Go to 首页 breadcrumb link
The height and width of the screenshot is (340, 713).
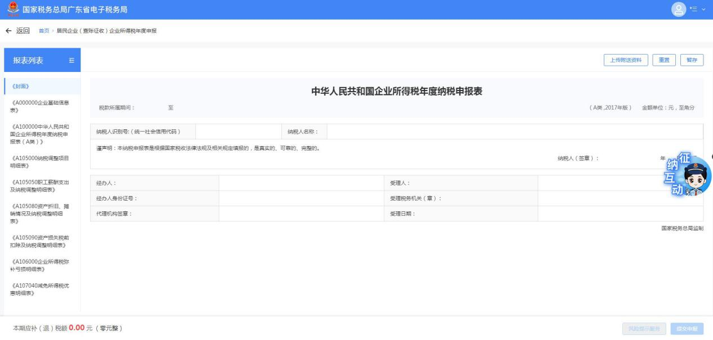point(43,31)
